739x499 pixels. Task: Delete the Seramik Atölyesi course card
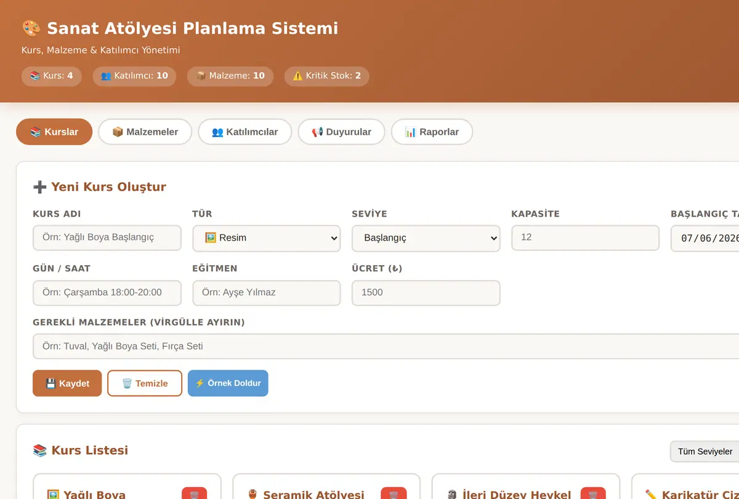[x=394, y=493]
